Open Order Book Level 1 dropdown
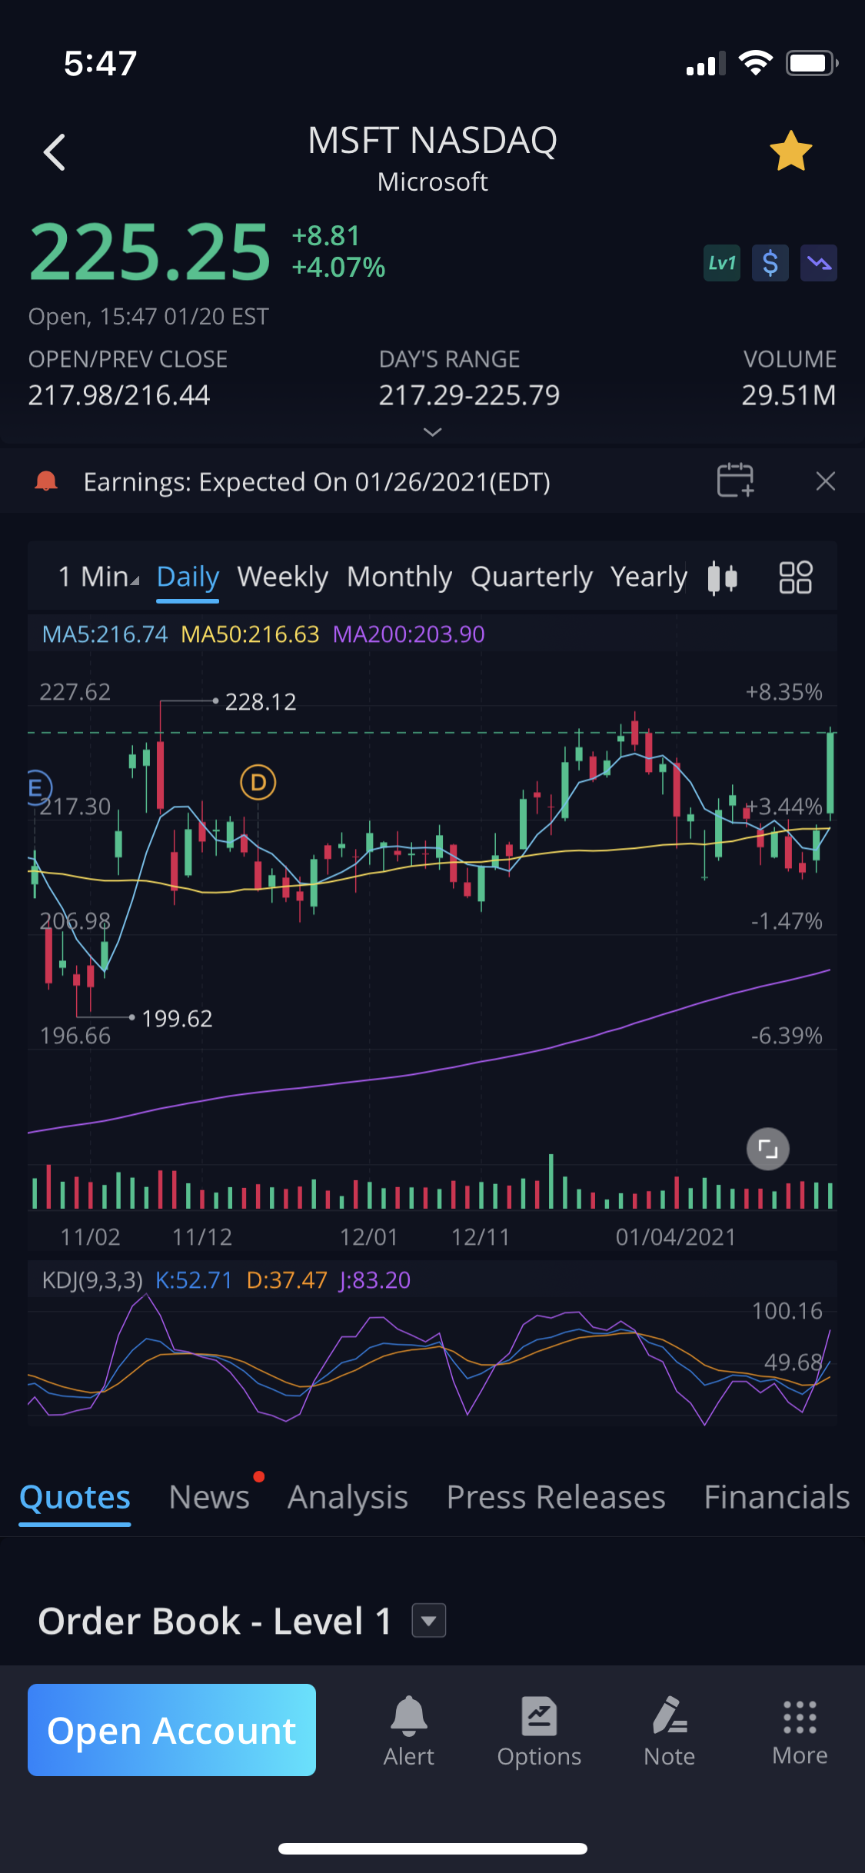Viewport: 865px width, 1873px height. 429,1621
